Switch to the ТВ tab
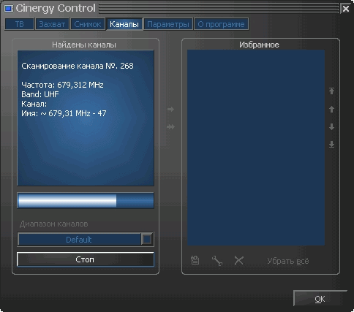The height and width of the screenshot is (312, 354). (20, 24)
